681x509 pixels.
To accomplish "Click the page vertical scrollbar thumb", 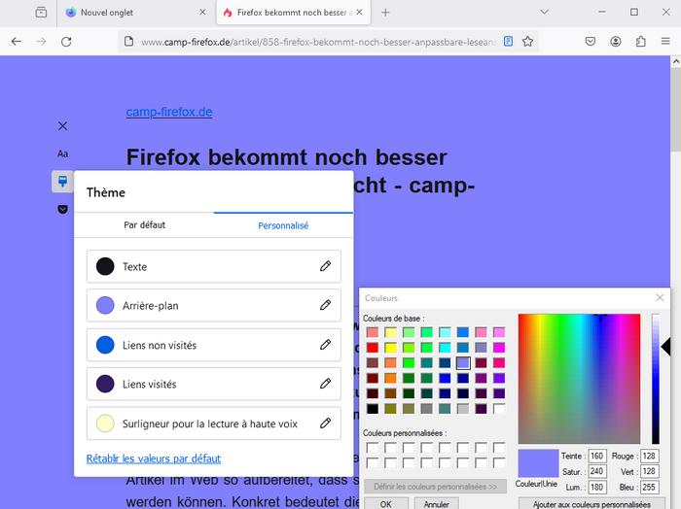I will pos(676,109).
